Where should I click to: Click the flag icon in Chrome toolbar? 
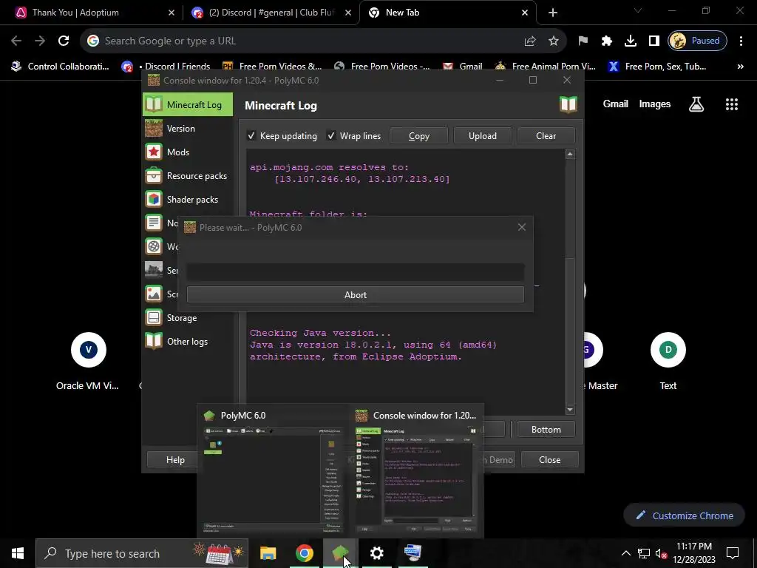click(583, 41)
